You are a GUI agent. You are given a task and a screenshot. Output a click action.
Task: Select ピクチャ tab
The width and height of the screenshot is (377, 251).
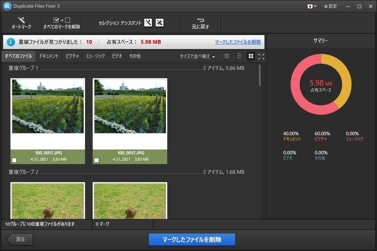pos(72,56)
